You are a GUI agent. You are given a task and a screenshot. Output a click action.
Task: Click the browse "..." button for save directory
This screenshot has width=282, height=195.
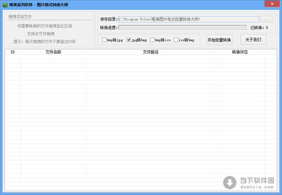click(x=266, y=19)
